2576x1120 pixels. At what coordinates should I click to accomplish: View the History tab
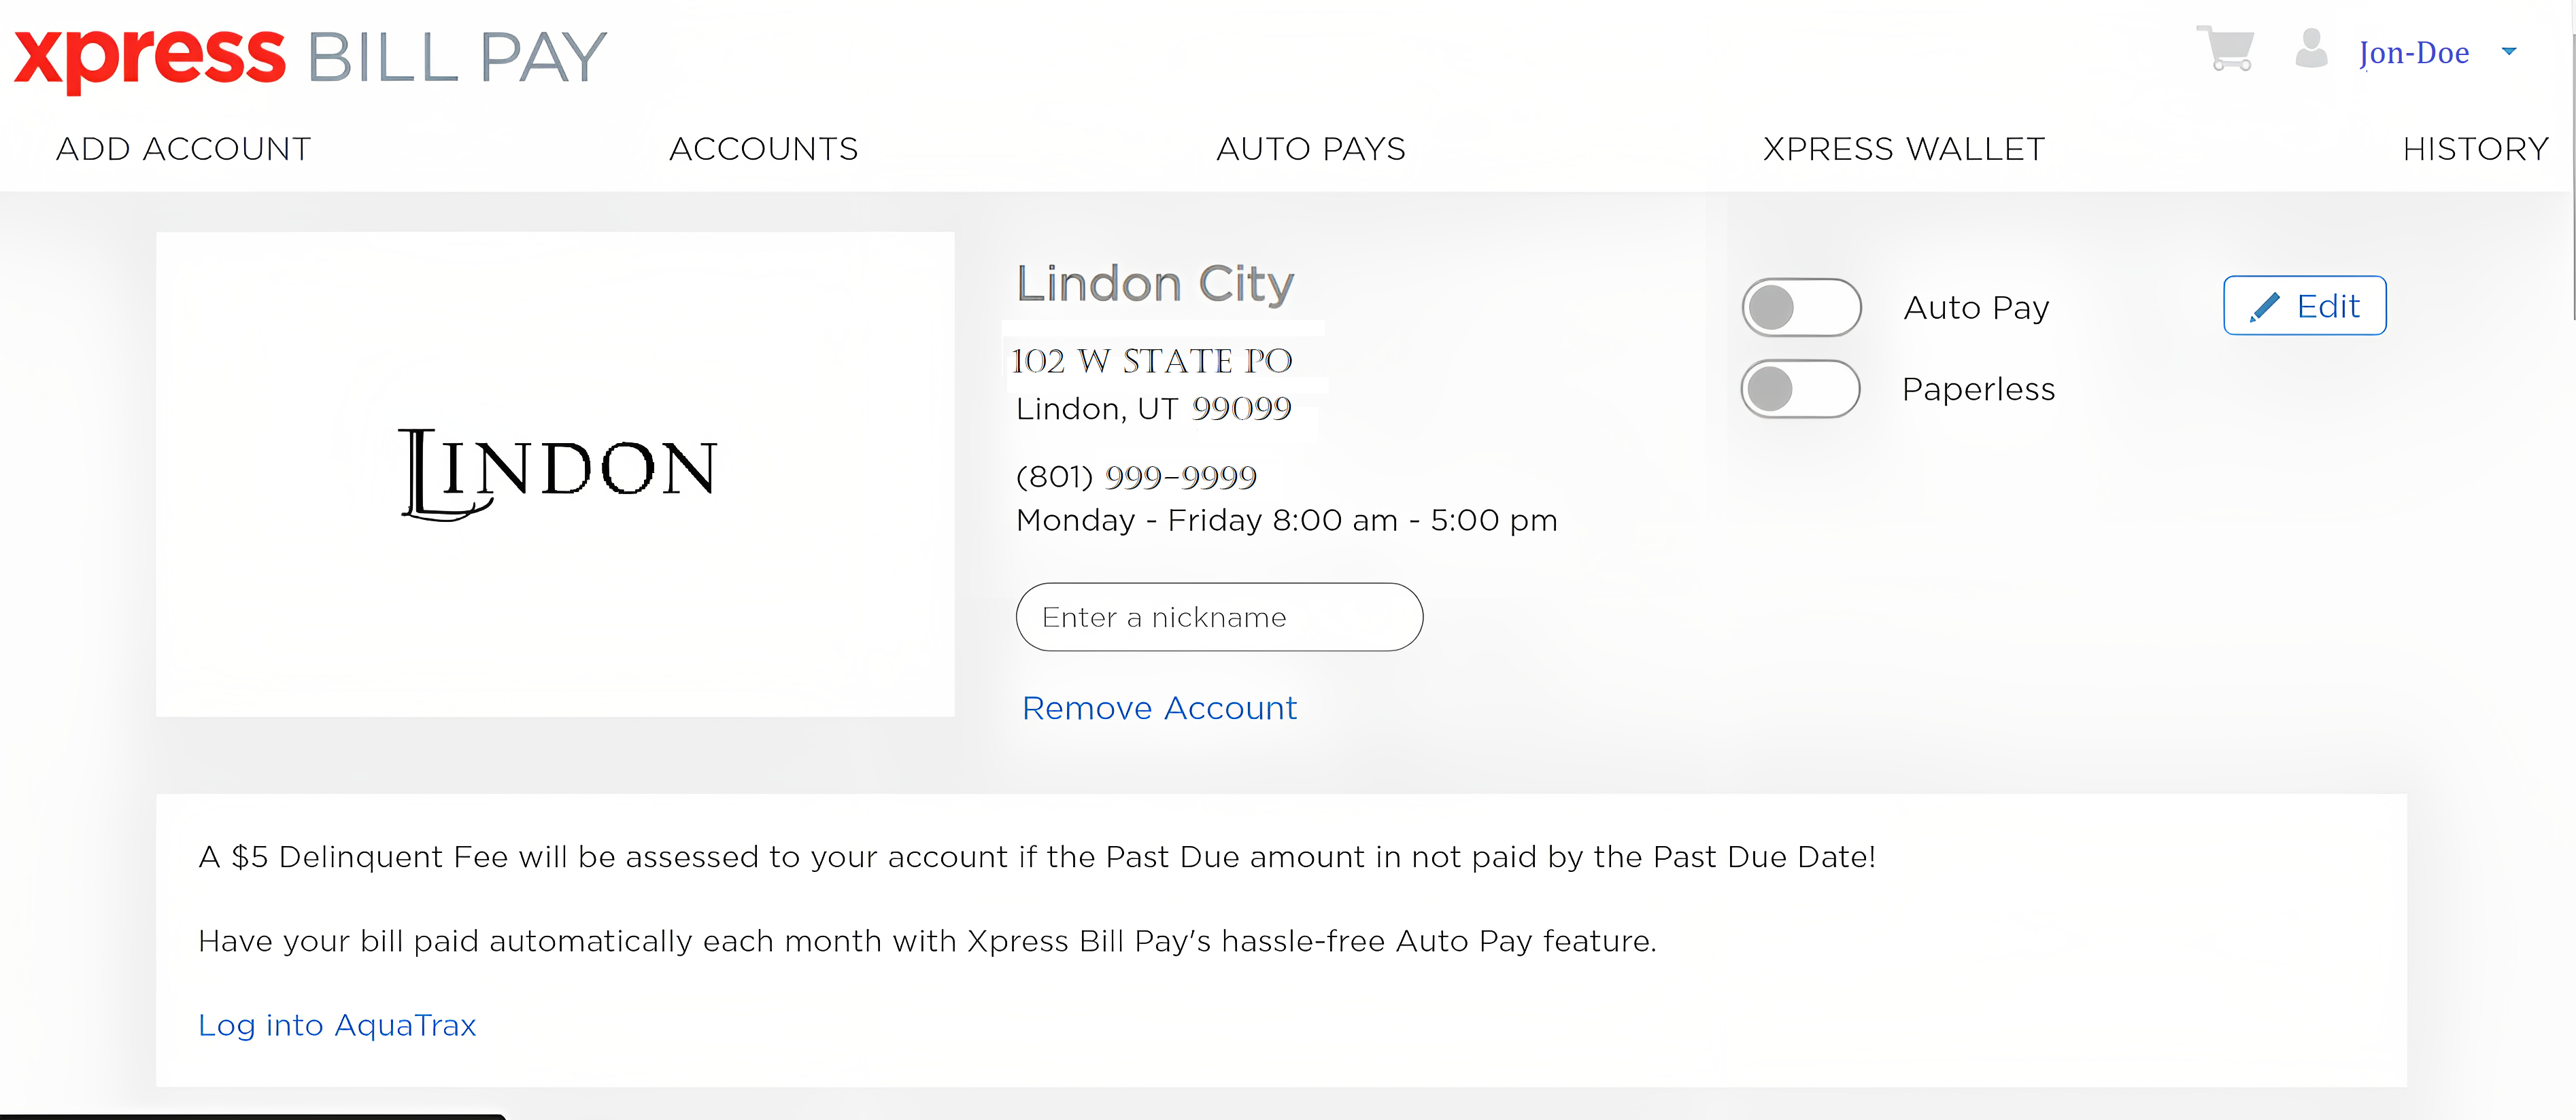tap(2475, 149)
